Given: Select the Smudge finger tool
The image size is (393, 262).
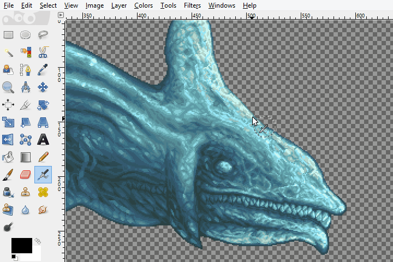Looking at the screenshot, I should [x=43, y=210].
